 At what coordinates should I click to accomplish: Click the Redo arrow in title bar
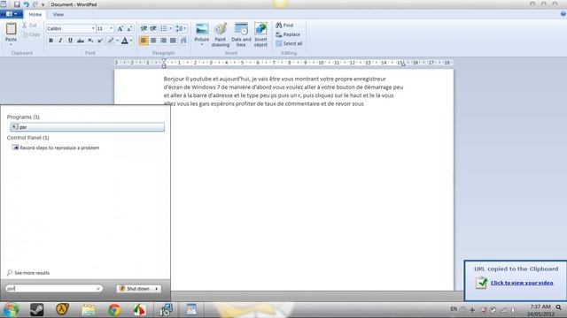(x=35, y=4)
